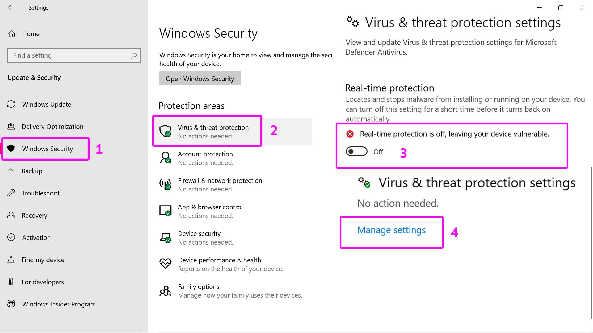Expand Backup settings section

pos(32,171)
